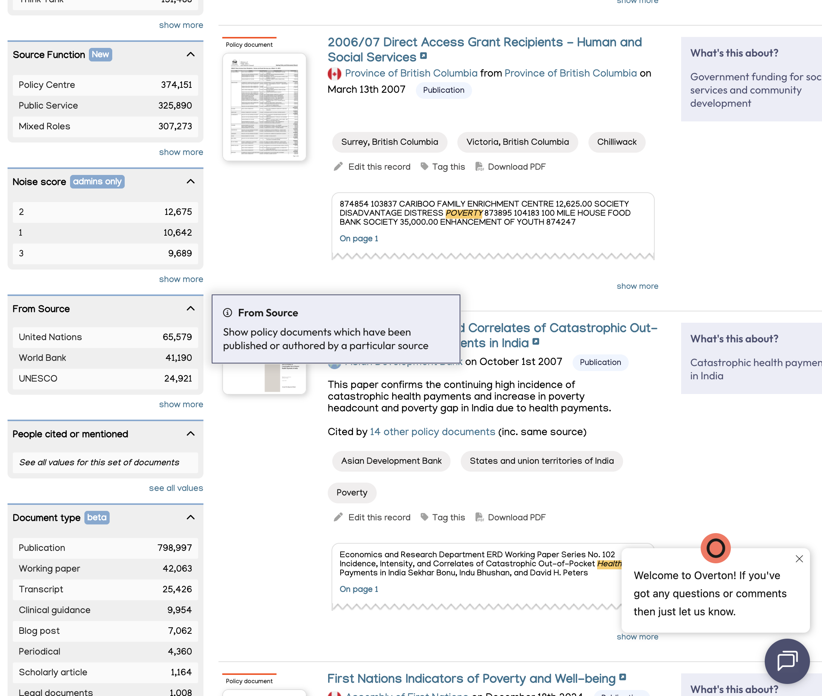
Task: Click tag icon of first Tag this
Action: pos(424,167)
